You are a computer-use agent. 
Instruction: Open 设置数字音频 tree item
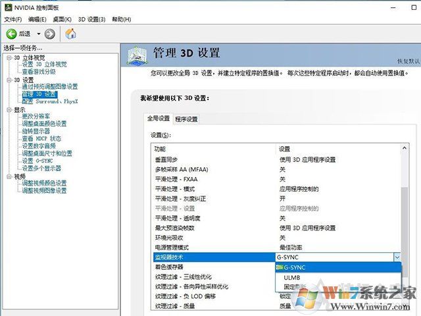39,146
